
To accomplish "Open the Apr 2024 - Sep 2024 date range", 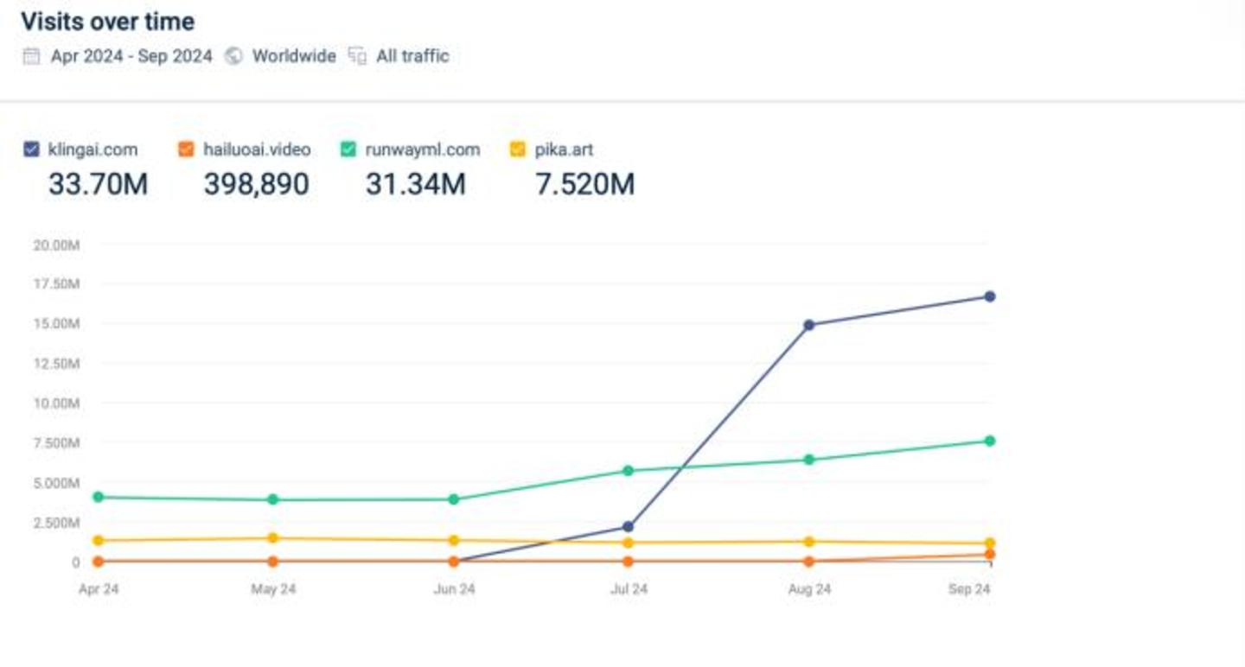I will [x=131, y=57].
